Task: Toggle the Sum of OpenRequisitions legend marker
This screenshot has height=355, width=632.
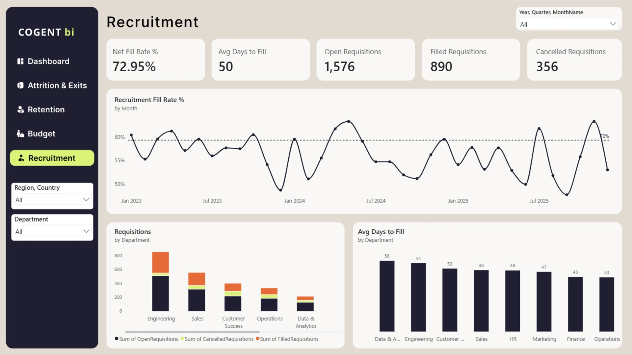Action: point(117,339)
